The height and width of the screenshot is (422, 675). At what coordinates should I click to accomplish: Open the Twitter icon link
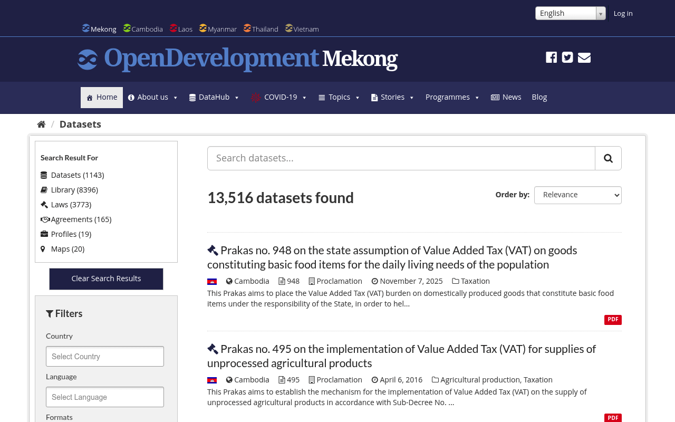(567, 57)
